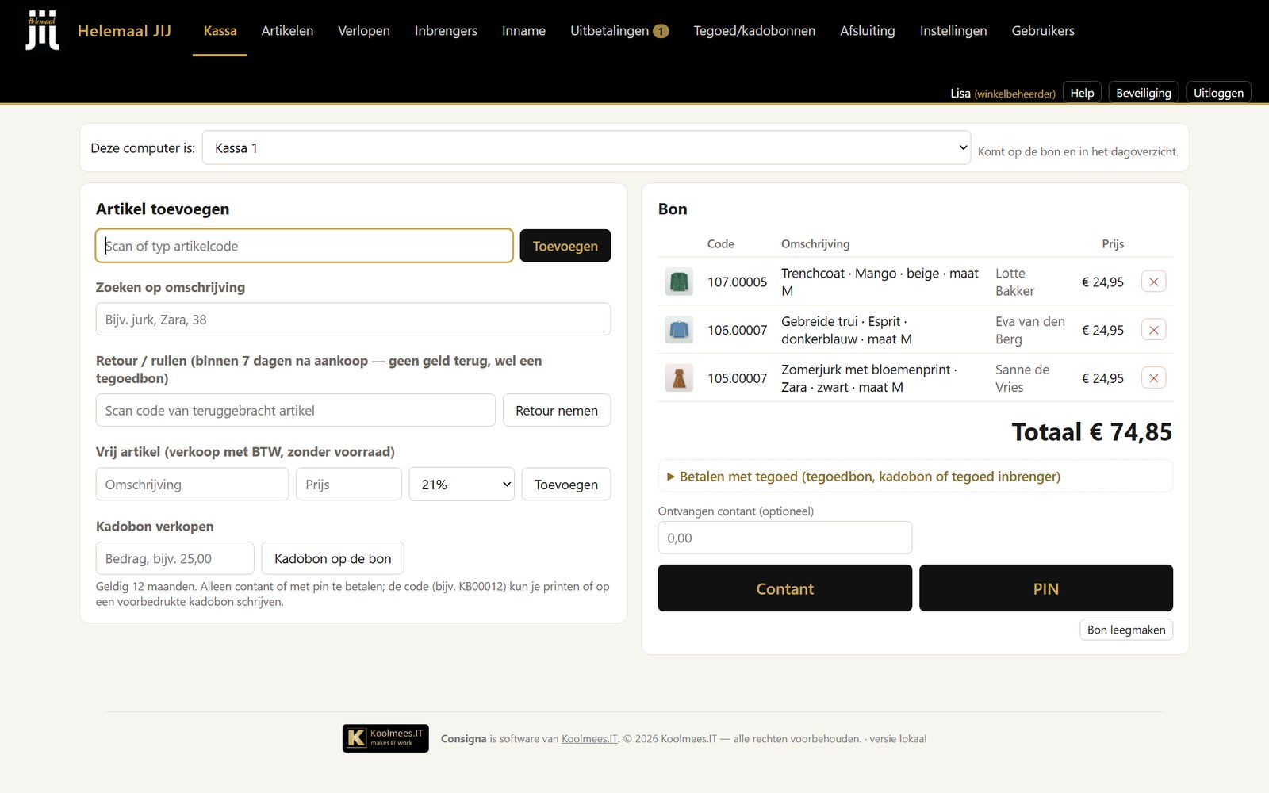Remove the Zomerjurk Zara item from bon
The width and height of the screenshot is (1269, 793).
tap(1153, 378)
